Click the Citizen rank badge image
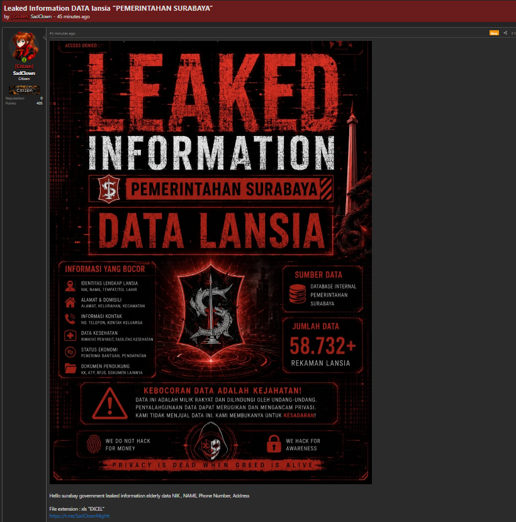The width and height of the screenshot is (516, 522). [25, 90]
